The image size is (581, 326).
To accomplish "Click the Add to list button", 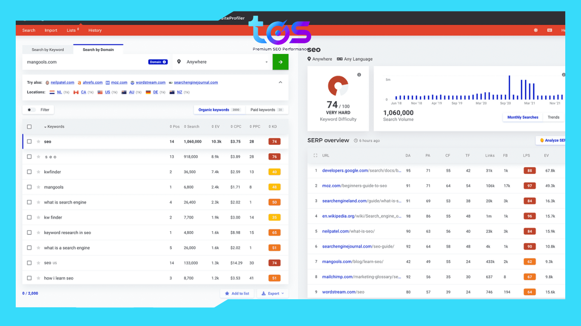I will pos(237,293).
